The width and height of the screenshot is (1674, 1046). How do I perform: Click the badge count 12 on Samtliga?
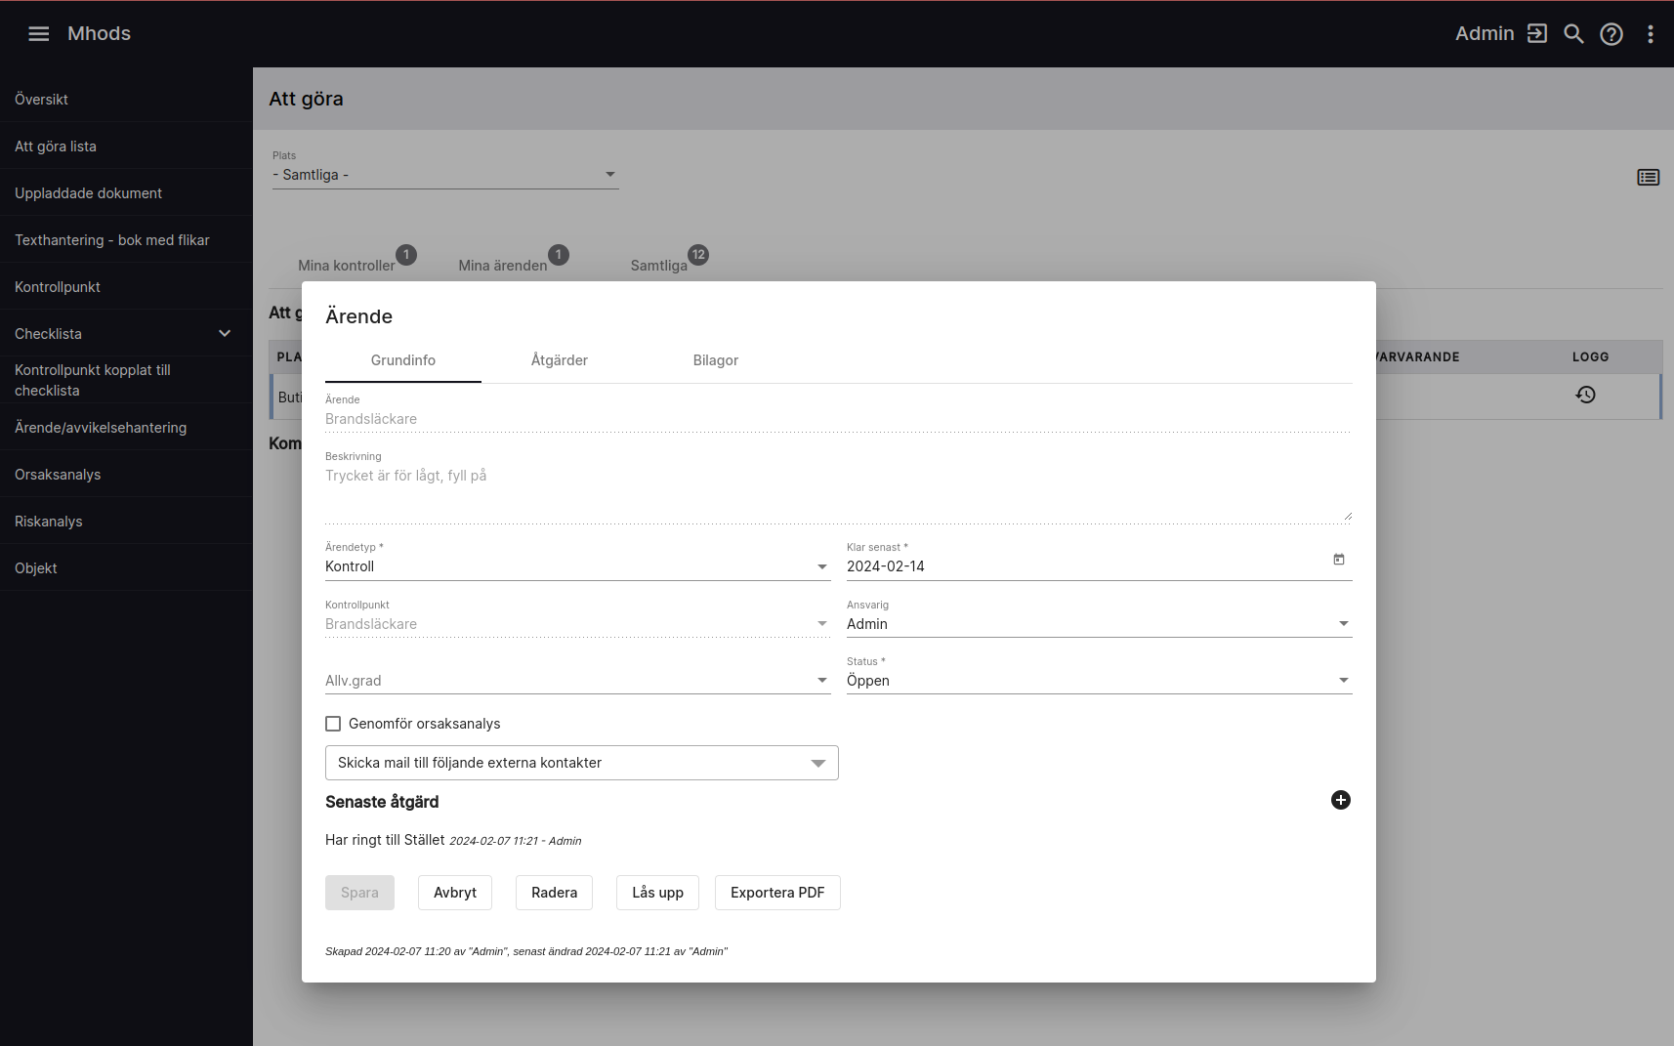point(698,255)
